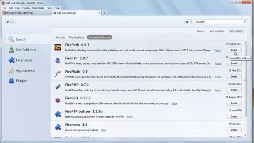Click the scrollbar down arrow in results
254x143 pixels.
click(245, 136)
